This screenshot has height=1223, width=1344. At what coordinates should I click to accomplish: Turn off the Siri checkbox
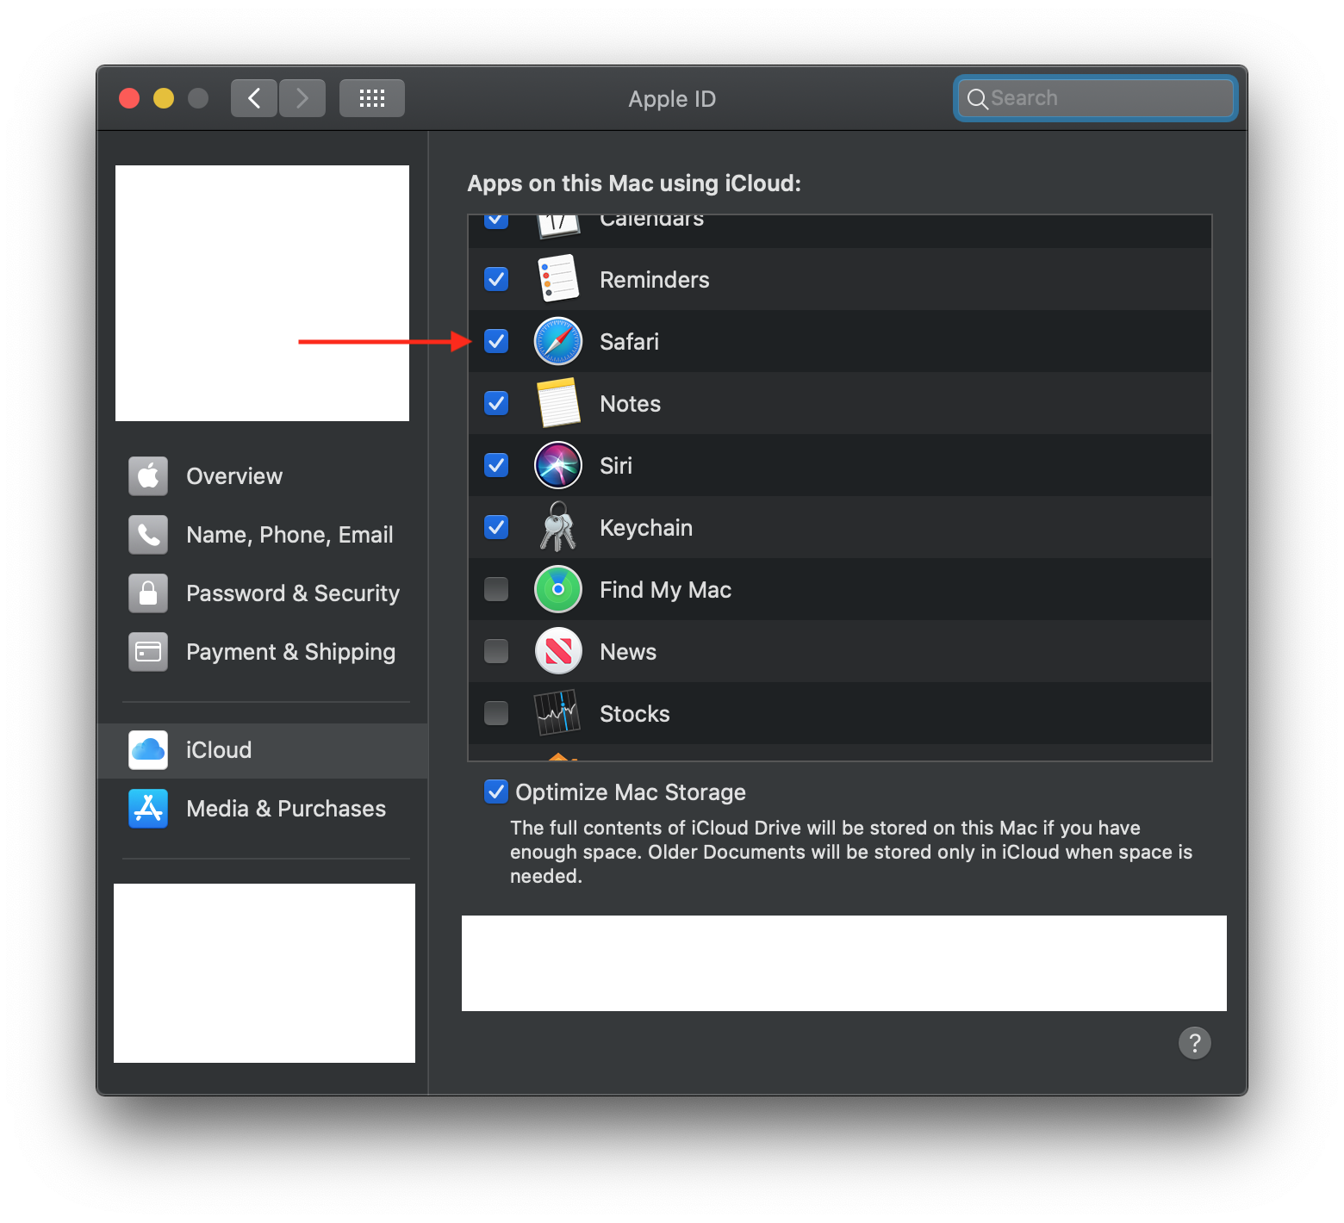pos(496,465)
